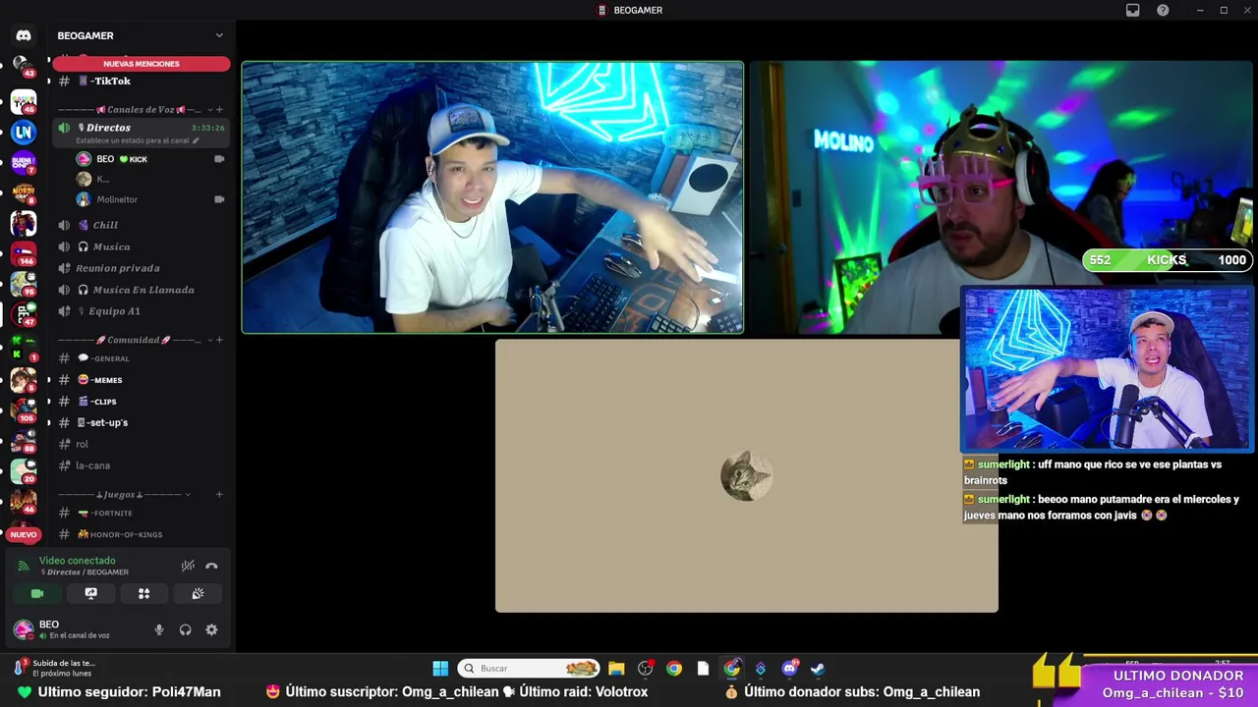This screenshot has width=1258, height=707.
Task: Select user Molineitor in voice list
Action: click(149, 199)
